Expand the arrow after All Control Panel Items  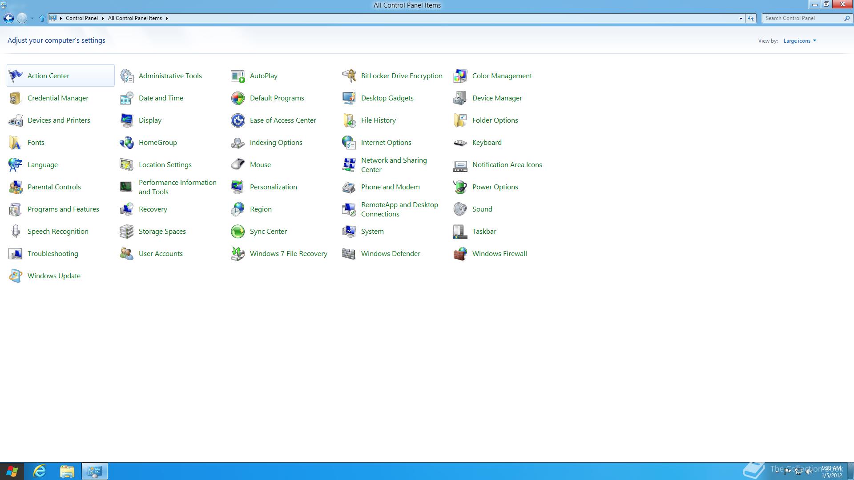167,18
